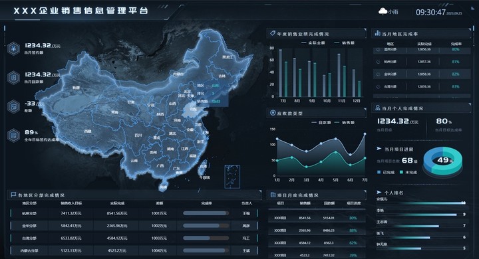Click the 2365.96万元 cell in 金华分部 row
Image resolution: width=479 pixels, height=259 pixels.
tap(116, 226)
